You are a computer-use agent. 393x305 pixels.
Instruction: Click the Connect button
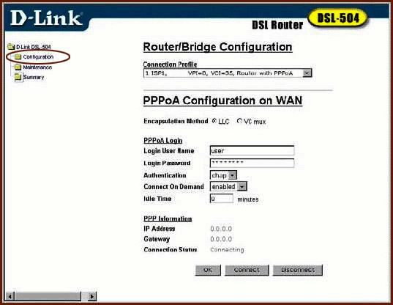(247, 270)
